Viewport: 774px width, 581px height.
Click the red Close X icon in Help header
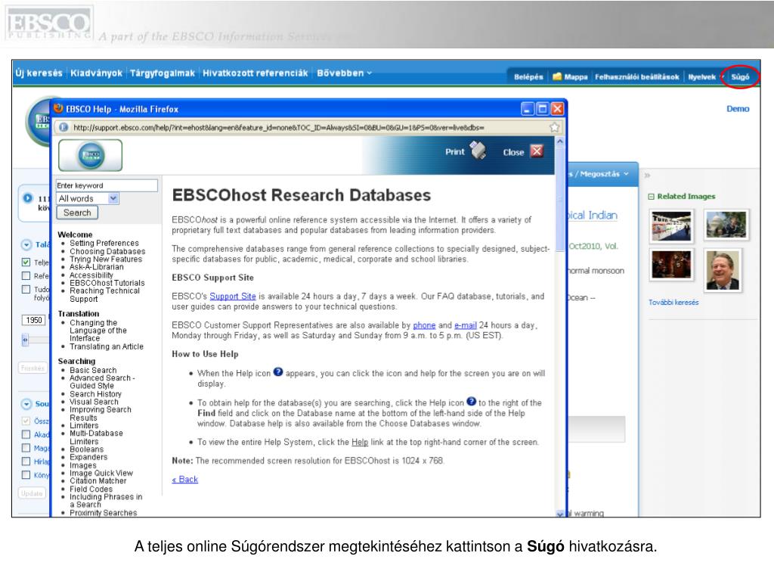coord(537,151)
